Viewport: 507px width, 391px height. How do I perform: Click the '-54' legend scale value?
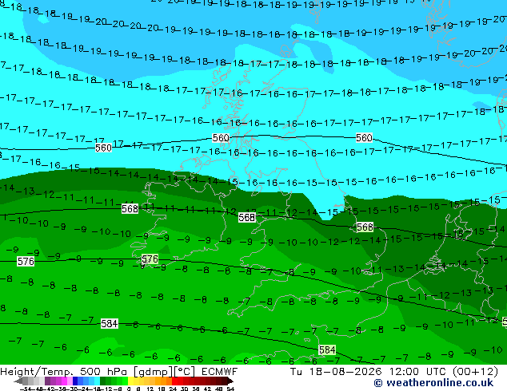[26, 389]
